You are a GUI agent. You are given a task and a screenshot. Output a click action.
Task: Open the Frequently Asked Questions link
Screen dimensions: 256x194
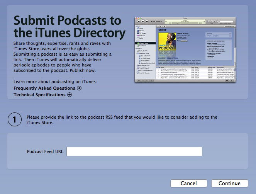44,88
